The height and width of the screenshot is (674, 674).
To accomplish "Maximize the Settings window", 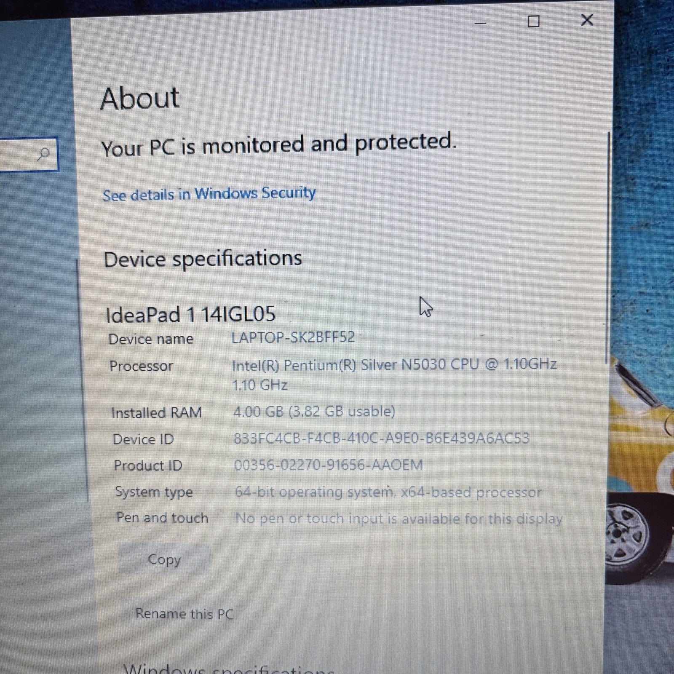I will click(x=533, y=21).
